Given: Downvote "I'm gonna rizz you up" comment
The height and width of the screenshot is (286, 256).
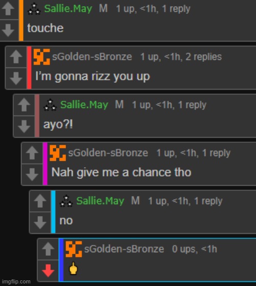Looking at the screenshot, I should pos(16,78).
